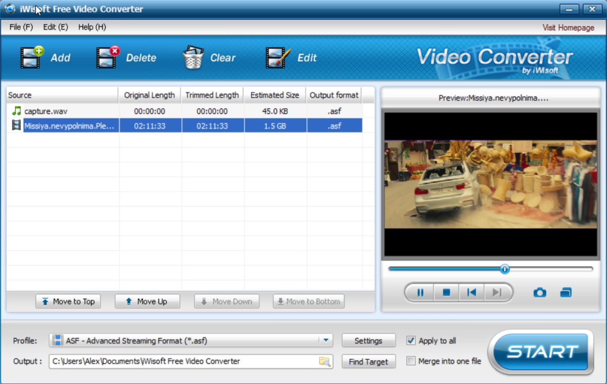Click the output folder browse icon

coord(324,361)
